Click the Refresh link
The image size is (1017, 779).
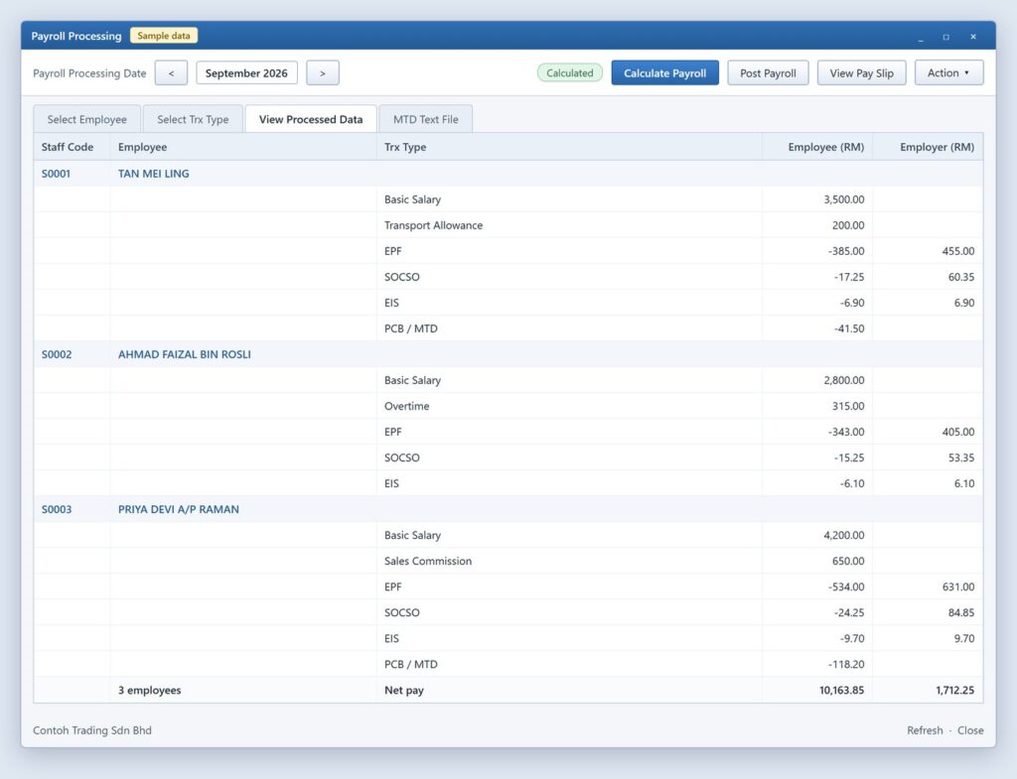[925, 730]
